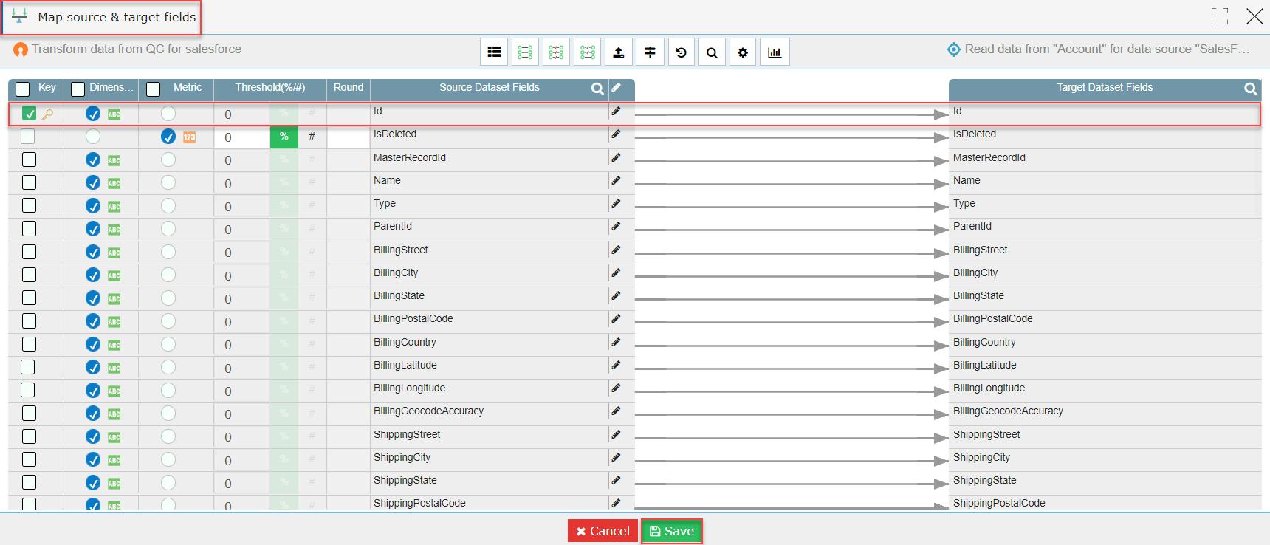Click the unmap all fields icon
Viewport: 1270px width, 545px height.
[556, 52]
